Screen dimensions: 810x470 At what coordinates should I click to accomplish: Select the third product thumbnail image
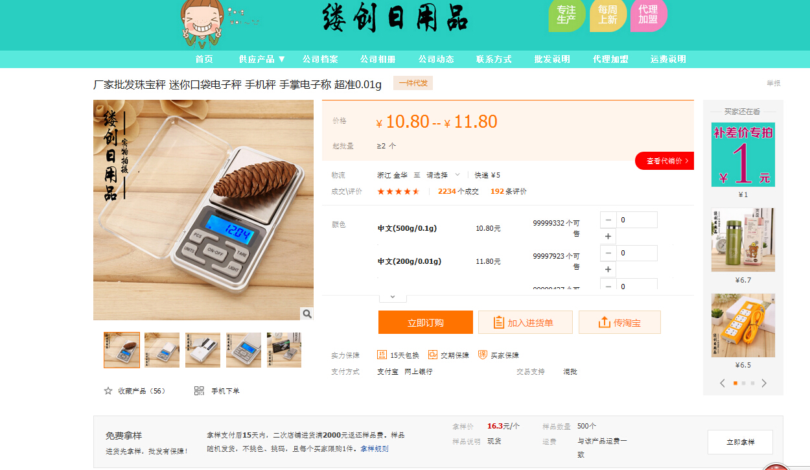tap(203, 350)
